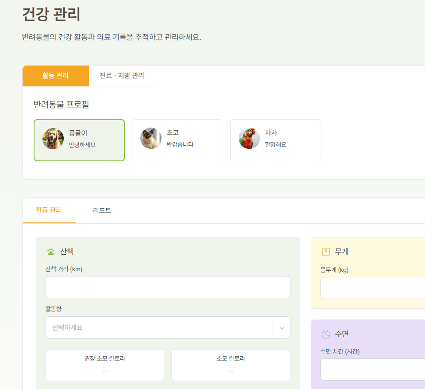Expand the chevron arrow in 활동량 dropdown

(x=282, y=328)
